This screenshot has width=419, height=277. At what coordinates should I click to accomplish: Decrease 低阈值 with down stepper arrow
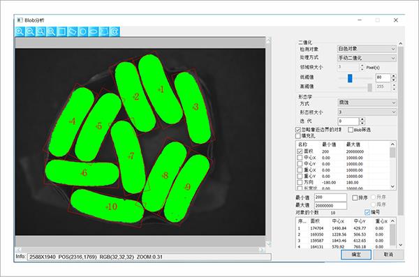point(393,80)
